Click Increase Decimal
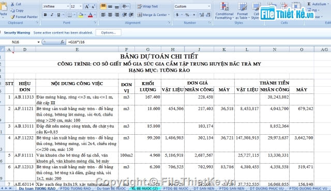This screenshot has width=331, height=191. tap(202, 15)
